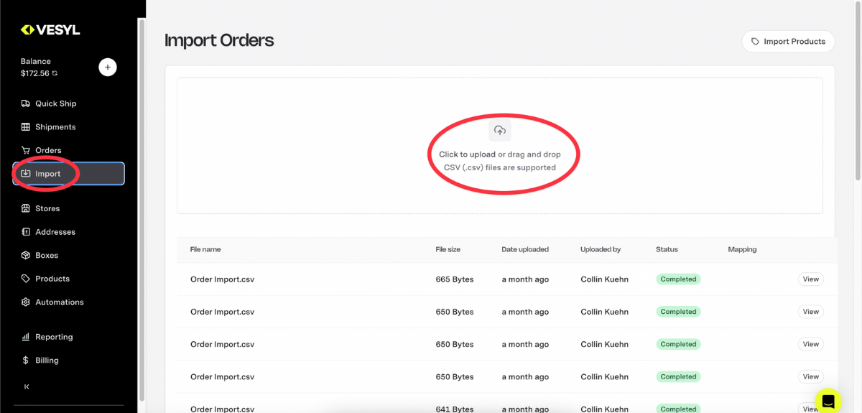Click the 665 Bytes file size cell

point(455,279)
